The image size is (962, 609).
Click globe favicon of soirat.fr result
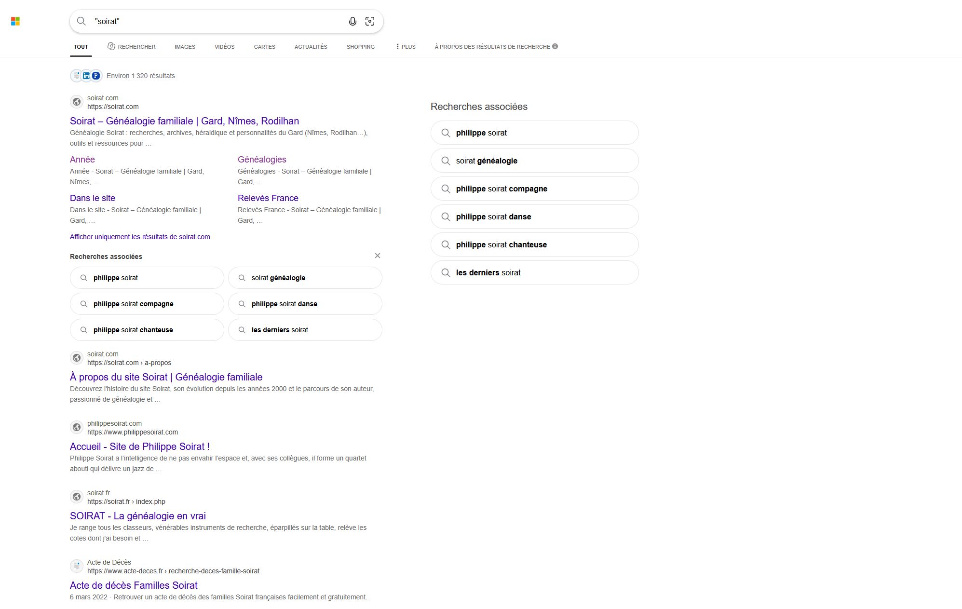click(x=77, y=497)
